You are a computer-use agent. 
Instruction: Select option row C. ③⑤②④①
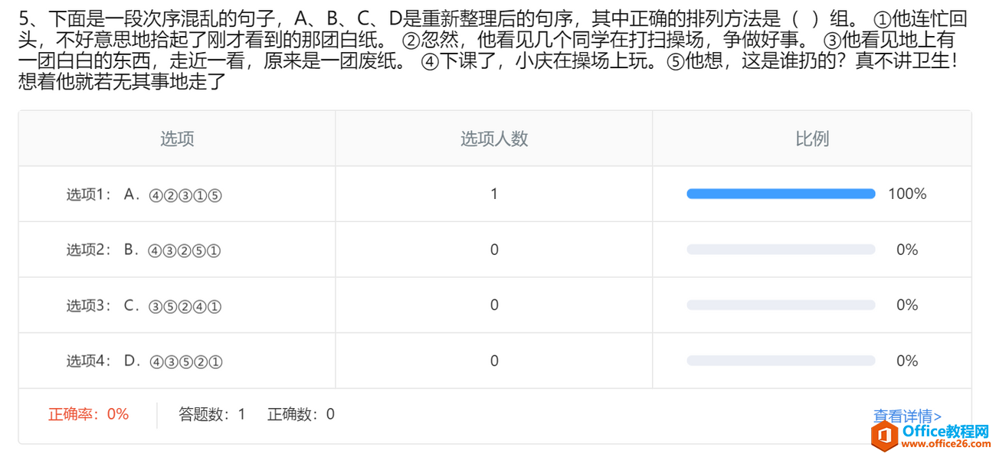coord(495,305)
